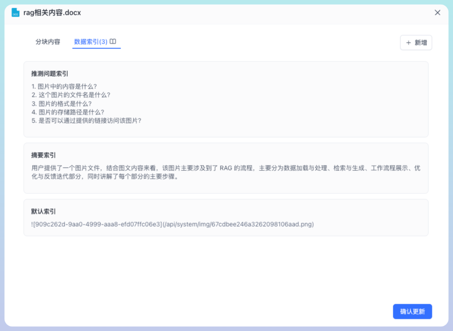This screenshot has width=453, height=331.
Task: Select the 摘要索引 card heading
Action: coord(41,155)
